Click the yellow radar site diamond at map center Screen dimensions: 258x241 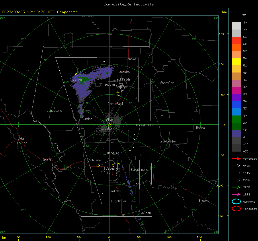tap(109, 125)
